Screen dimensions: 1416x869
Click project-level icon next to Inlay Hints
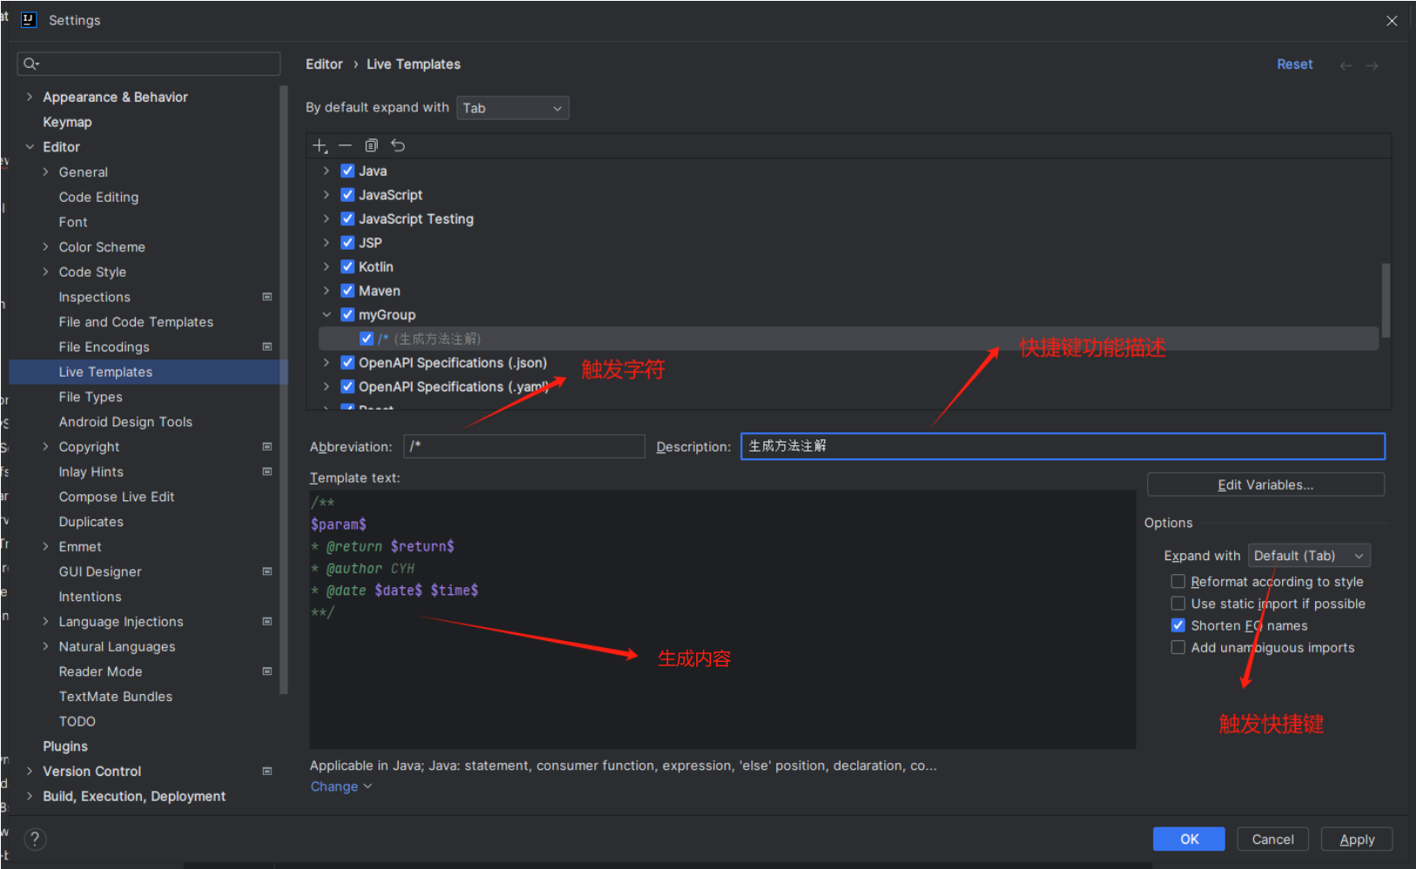[x=267, y=472]
